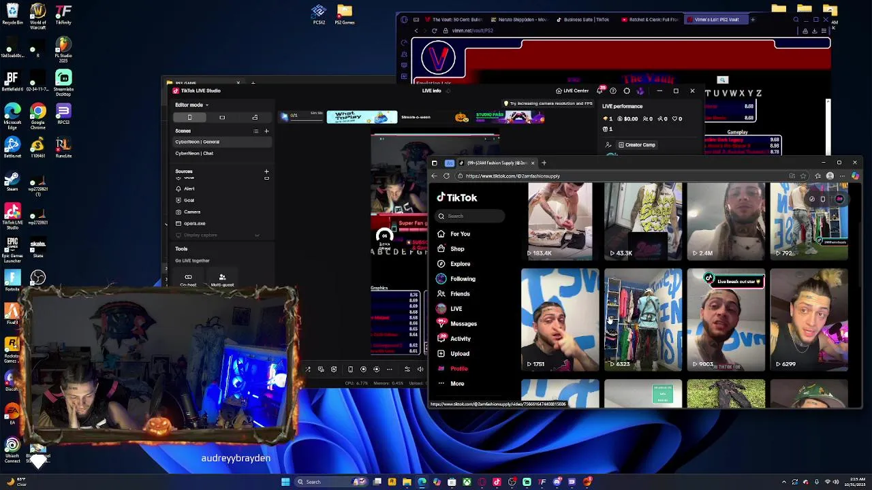The width and height of the screenshot is (872, 490).
Task: Switch to The Vault: 50 Cent tab
Action: pos(454,20)
